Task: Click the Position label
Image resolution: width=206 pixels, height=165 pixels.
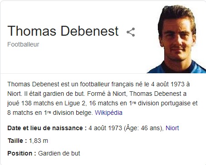Action: pos(22,153)
